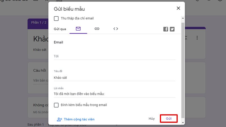Click the dialog scrollbar down arrow
The width and height of the screenshot is (226, 127).
(x=183, y=123)
